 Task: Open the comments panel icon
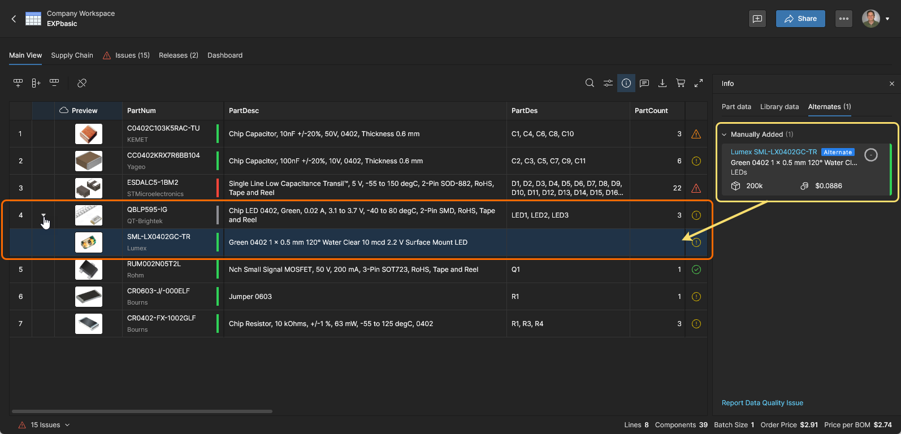pyautogui.click(x=644, y=83)
